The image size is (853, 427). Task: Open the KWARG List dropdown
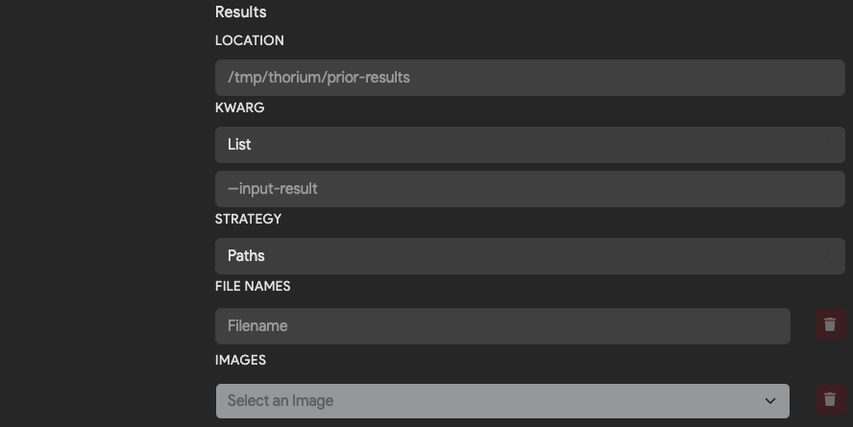530,145
